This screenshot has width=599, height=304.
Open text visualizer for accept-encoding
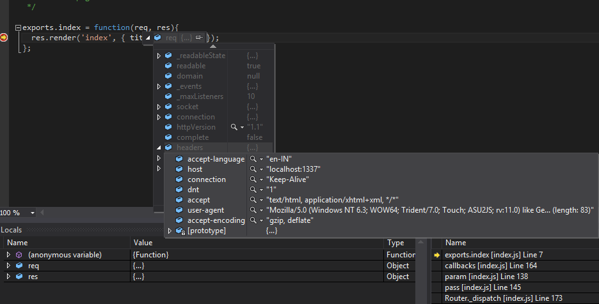point(253,220)
